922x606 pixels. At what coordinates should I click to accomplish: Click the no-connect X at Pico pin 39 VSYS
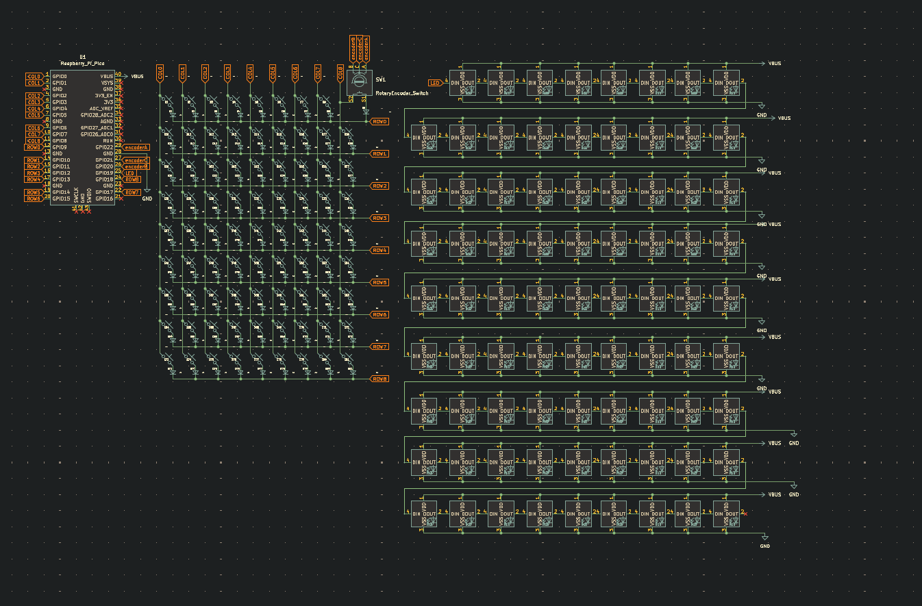[121, 83]
